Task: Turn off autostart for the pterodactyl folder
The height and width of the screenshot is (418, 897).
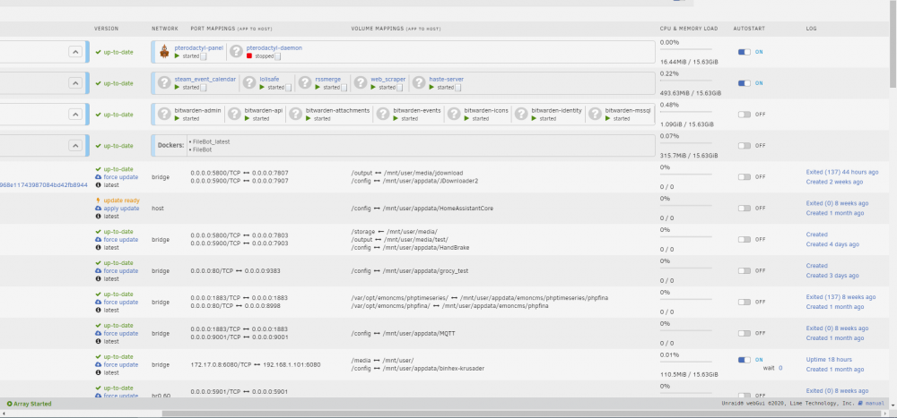Action: (745, 52)
